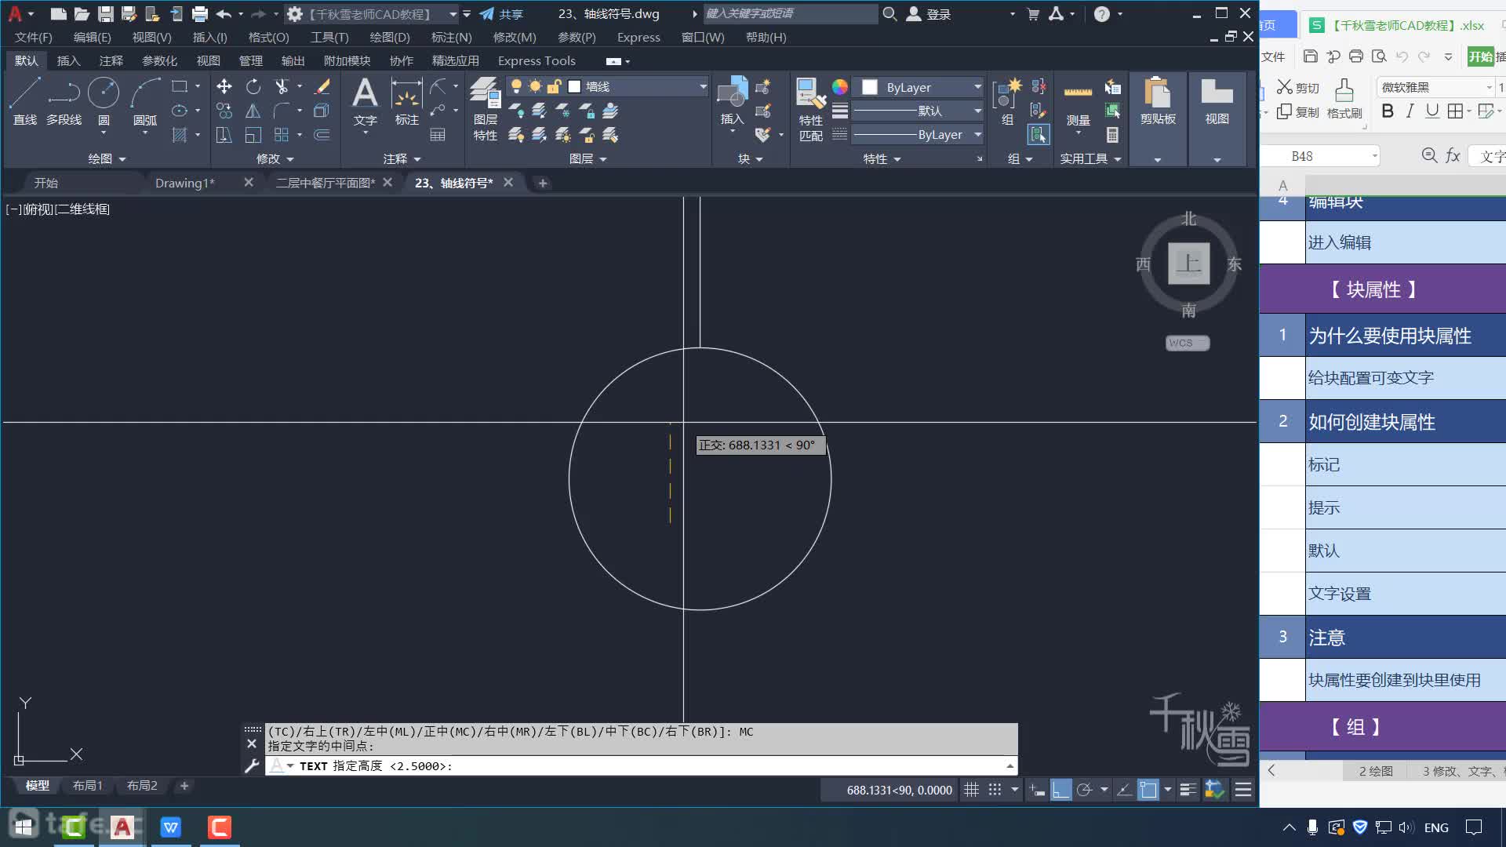Click the Offset tool icon

tap(322, 135)
